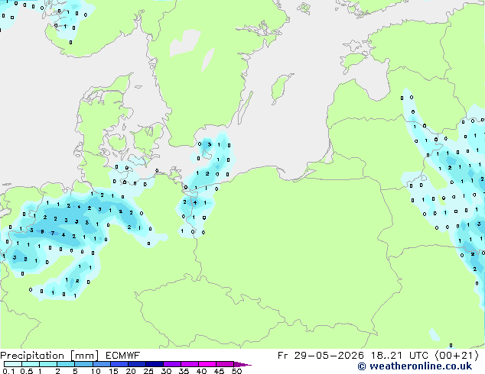Click the precipitation value '7' on map
This screenshot has width=485, height=374.
53,234
